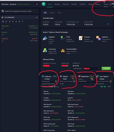The height and width of the screenshot is (132, 114).
Task: Switch to watchlist page 7
Action: [x=23, y=21]
